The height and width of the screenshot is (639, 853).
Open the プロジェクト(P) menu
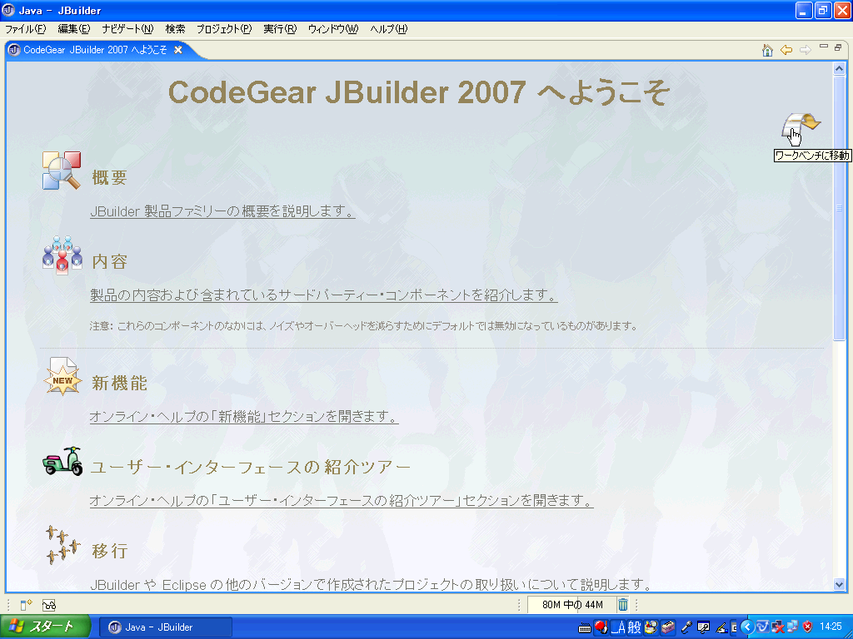(223, 29)
